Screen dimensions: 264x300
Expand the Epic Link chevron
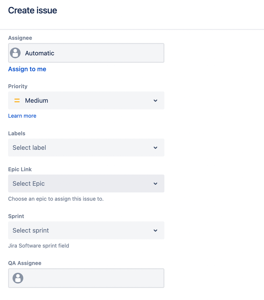click(x=155, y=184)
